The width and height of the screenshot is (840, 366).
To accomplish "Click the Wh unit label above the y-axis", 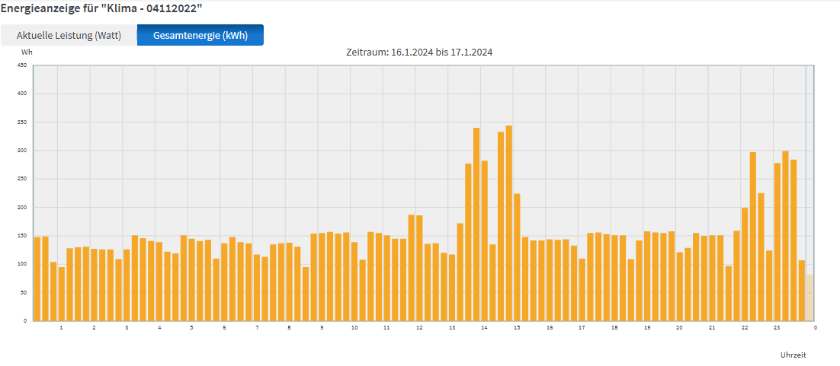I will coord(27,53).
